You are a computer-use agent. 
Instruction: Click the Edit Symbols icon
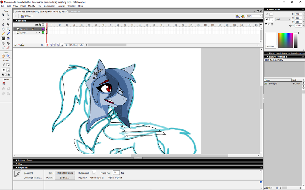tap(243, 16)
